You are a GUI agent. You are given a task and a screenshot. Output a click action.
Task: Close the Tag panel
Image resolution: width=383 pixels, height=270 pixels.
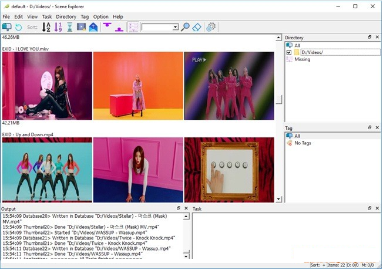coord(377,127)
